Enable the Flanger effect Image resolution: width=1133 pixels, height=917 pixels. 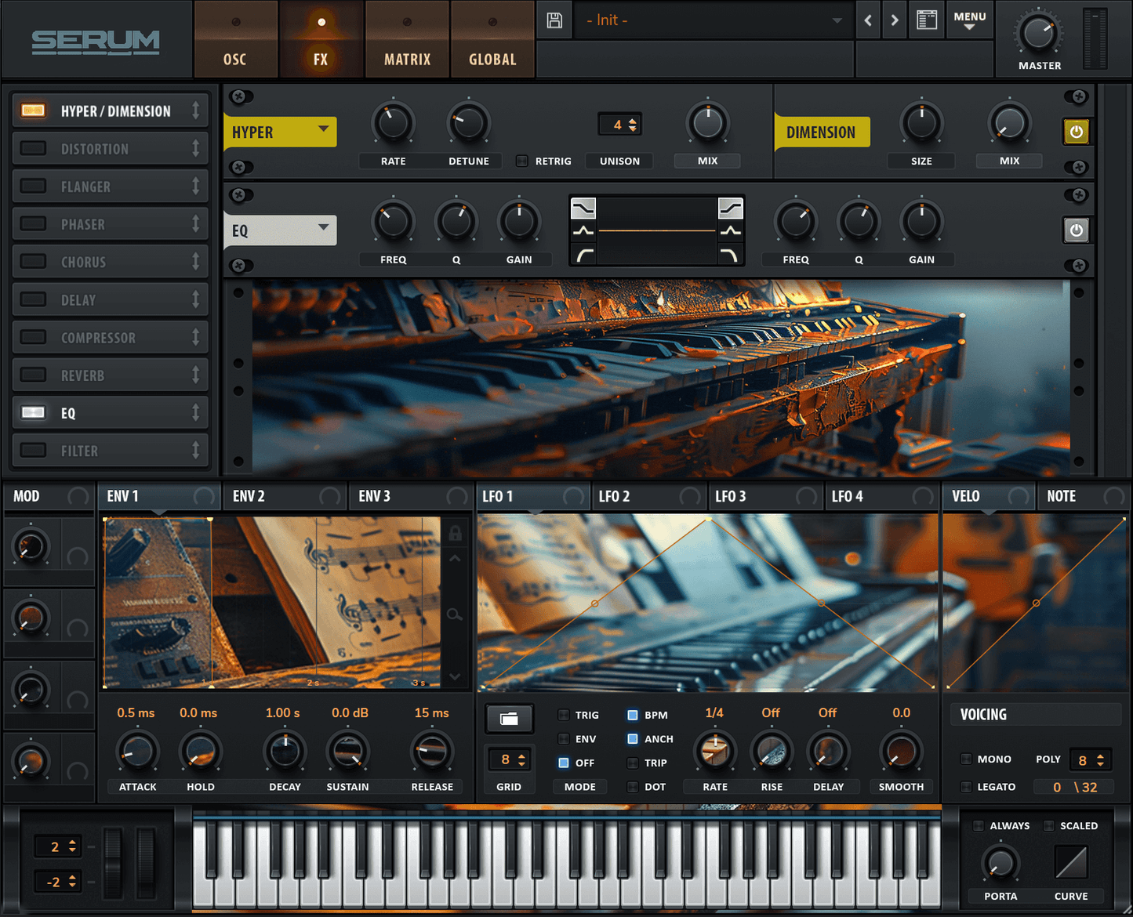[33, 186]
